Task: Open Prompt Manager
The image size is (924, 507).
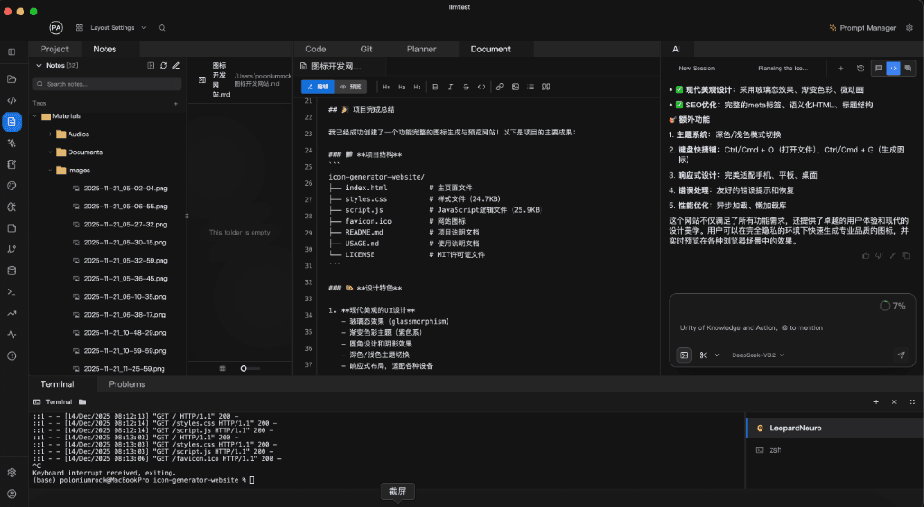Action: click(x=863, y=28)
